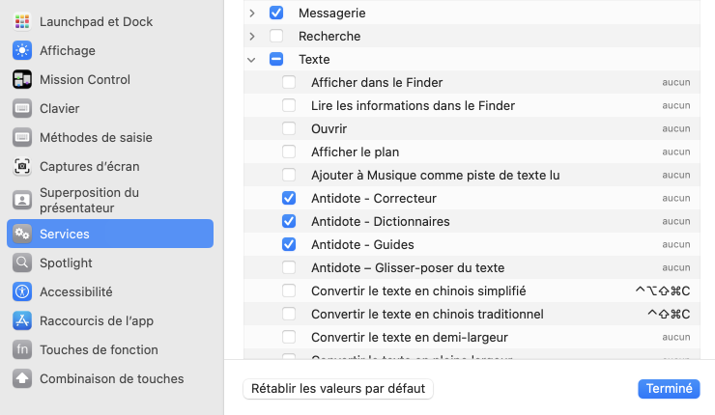Click shortcut field for Convertir en chinois simplifié

click(x=662, y=290)
